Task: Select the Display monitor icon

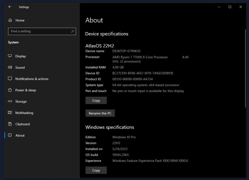Action: coord(10,56)
